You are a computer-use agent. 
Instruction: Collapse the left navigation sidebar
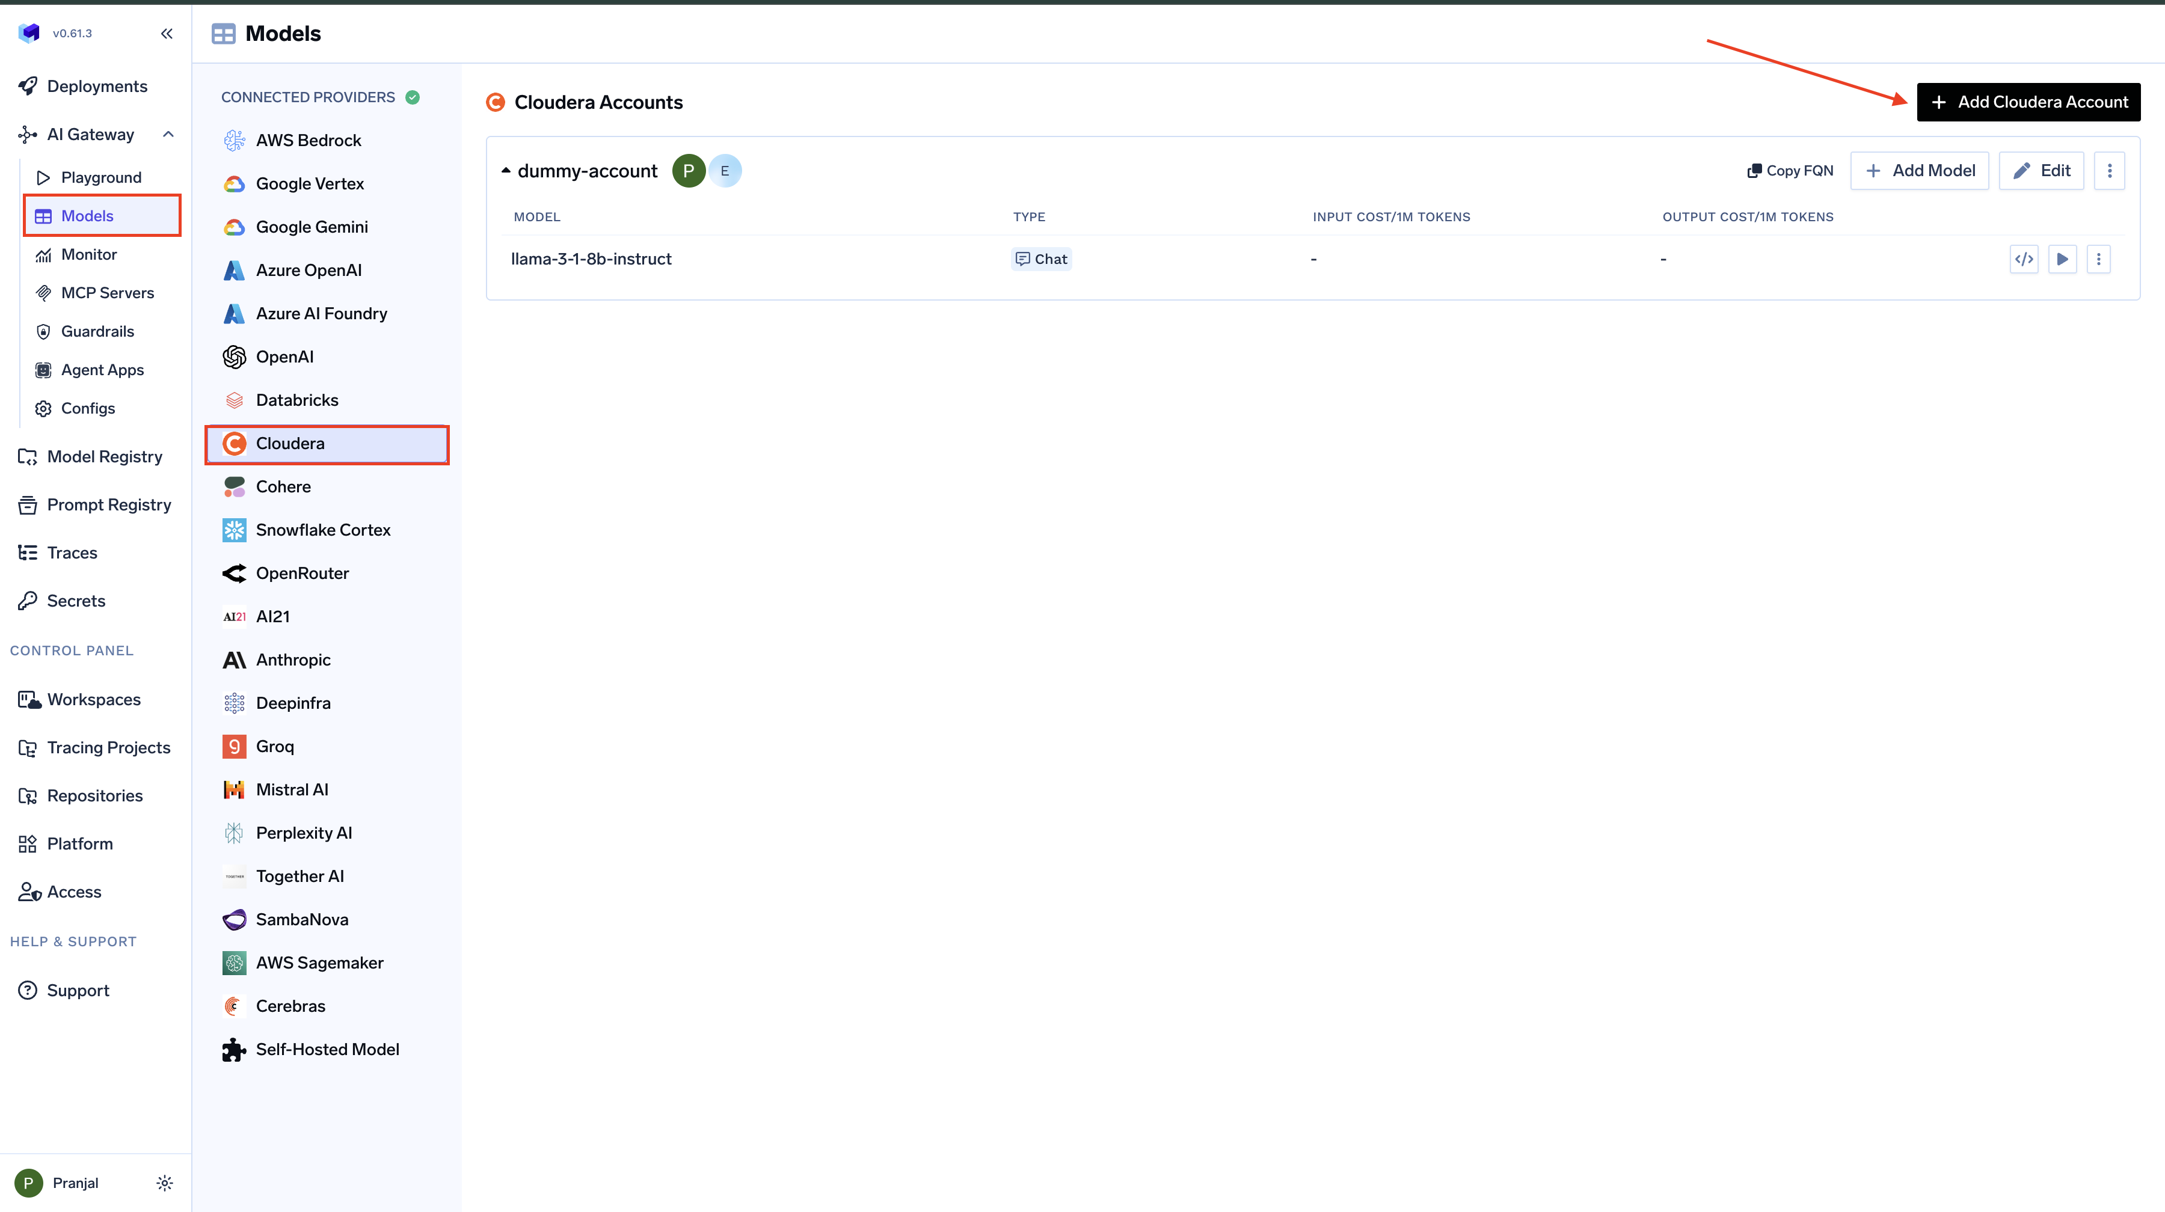167,32
